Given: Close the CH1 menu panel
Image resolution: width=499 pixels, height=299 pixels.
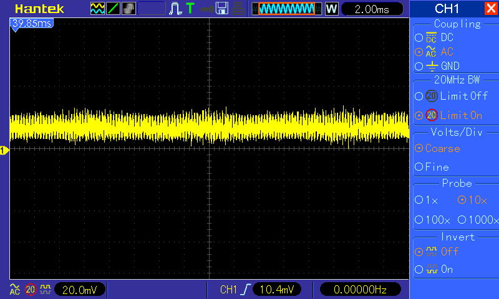Looking at the screenshot, I should point(491,8).
